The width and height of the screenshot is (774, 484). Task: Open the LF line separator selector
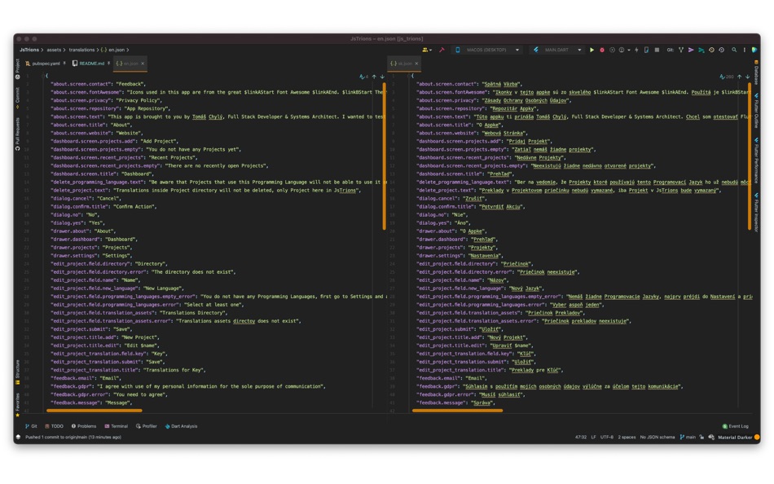click(593, 437)
